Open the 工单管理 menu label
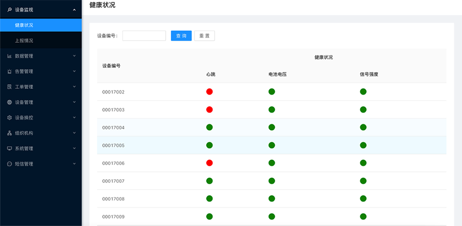This screenshot has height=226, width=462. (x=24, y=87)
